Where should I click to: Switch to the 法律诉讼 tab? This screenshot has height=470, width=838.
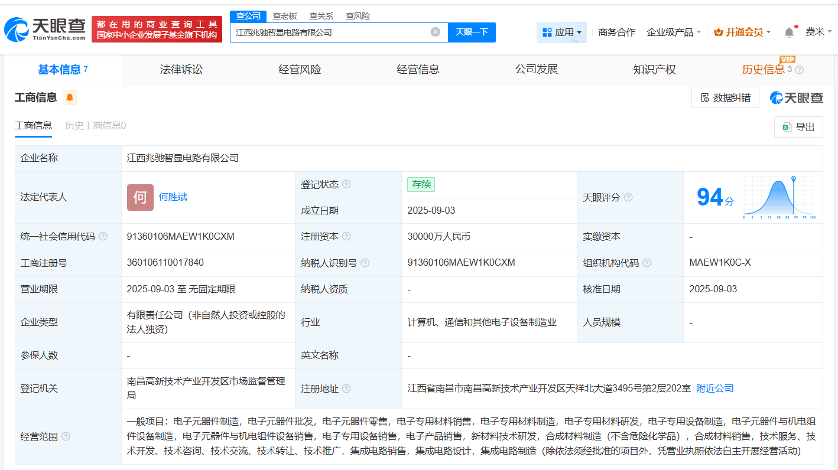(181, 70)
